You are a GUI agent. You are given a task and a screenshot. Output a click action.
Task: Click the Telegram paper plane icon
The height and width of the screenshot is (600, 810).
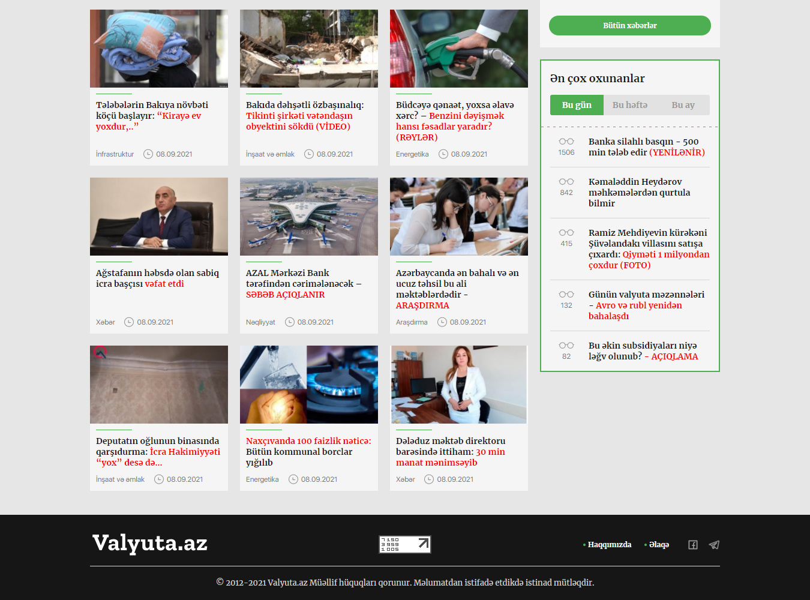714,545
